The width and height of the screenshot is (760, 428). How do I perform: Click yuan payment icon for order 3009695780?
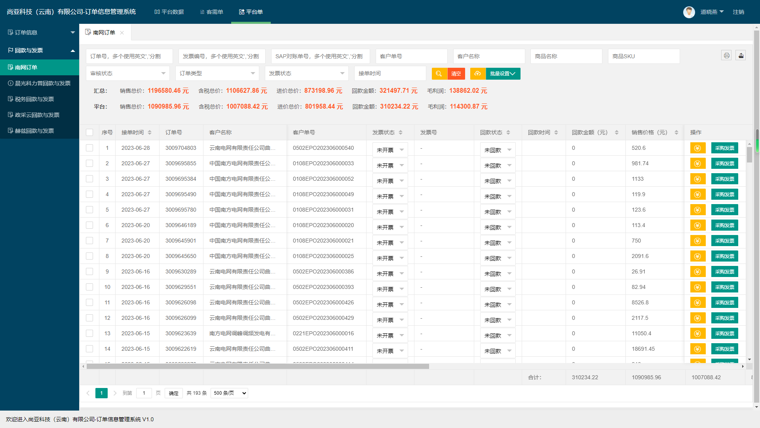pyautogui.click(x=698, y=210)
